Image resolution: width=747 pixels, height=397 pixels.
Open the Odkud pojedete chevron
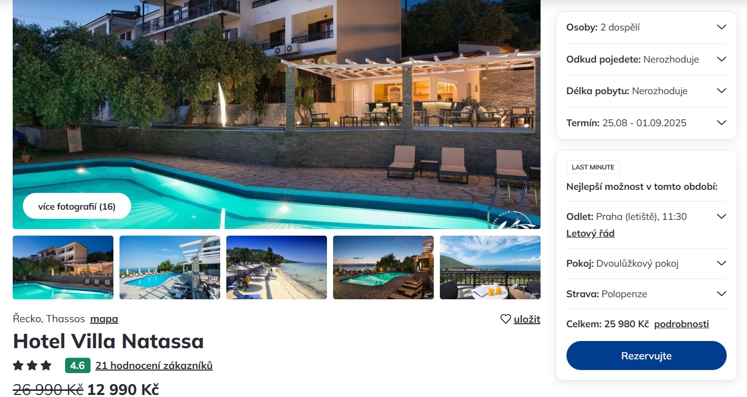tap(721, 59)
